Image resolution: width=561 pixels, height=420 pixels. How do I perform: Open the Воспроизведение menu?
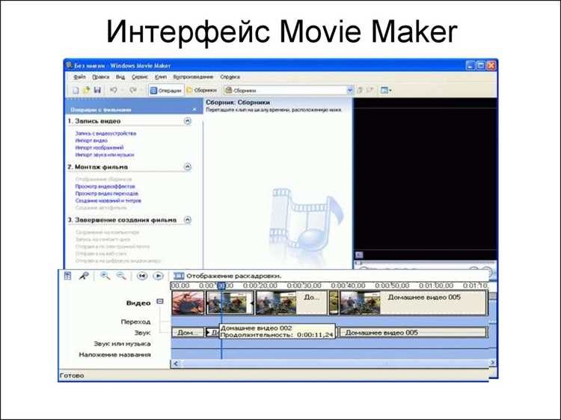(x=193, y=77)
